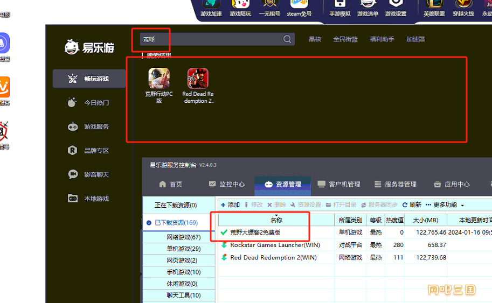Open 游戏陪玩 icon in top bar
This screenshot has height=303, width=492.
tap(240, 8)
